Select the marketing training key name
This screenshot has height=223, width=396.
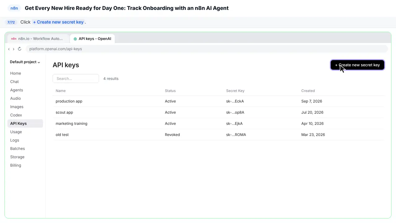tap(71, 124)
